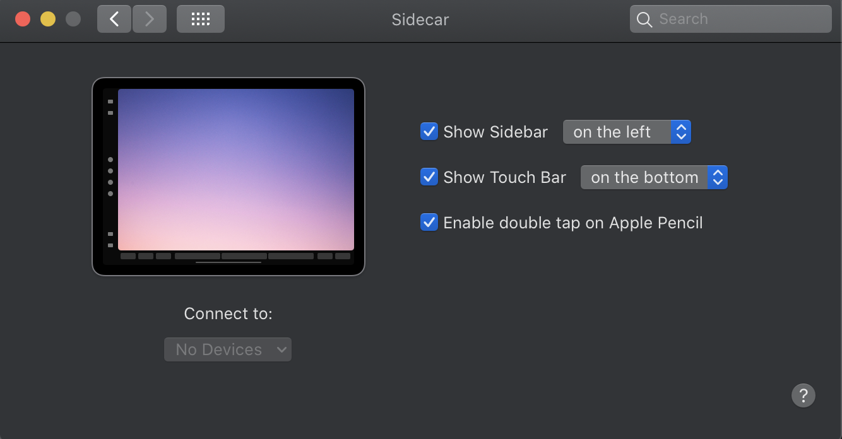Image resolution: width=842 pixels, height=439 pixels.
Task: Disable the Show Touch Bar checkbox
Action: point(429,177)
